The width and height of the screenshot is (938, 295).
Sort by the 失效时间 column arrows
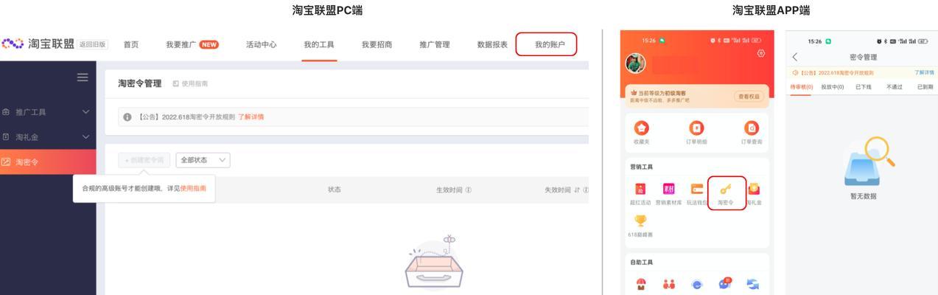(577, 190)
